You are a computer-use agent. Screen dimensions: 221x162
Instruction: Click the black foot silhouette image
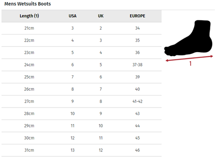point(188,38)
